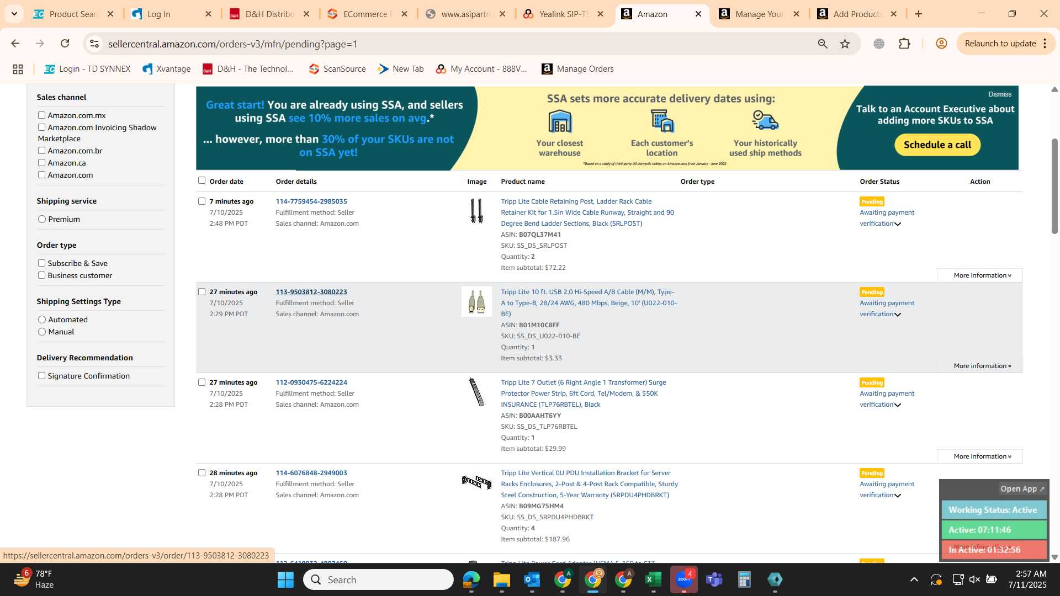Toggle the Amazon.com.mx sales channel checkbox
The image size is (1060, 596).
pyautogui.click(x=41, y=115)
